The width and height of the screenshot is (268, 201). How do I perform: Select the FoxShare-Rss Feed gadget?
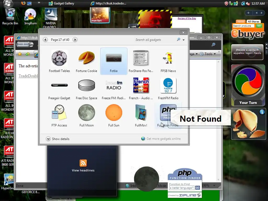(141, 61)
